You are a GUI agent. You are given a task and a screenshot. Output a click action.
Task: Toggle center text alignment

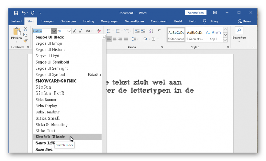pyautogui.click(x=114, y=39)
